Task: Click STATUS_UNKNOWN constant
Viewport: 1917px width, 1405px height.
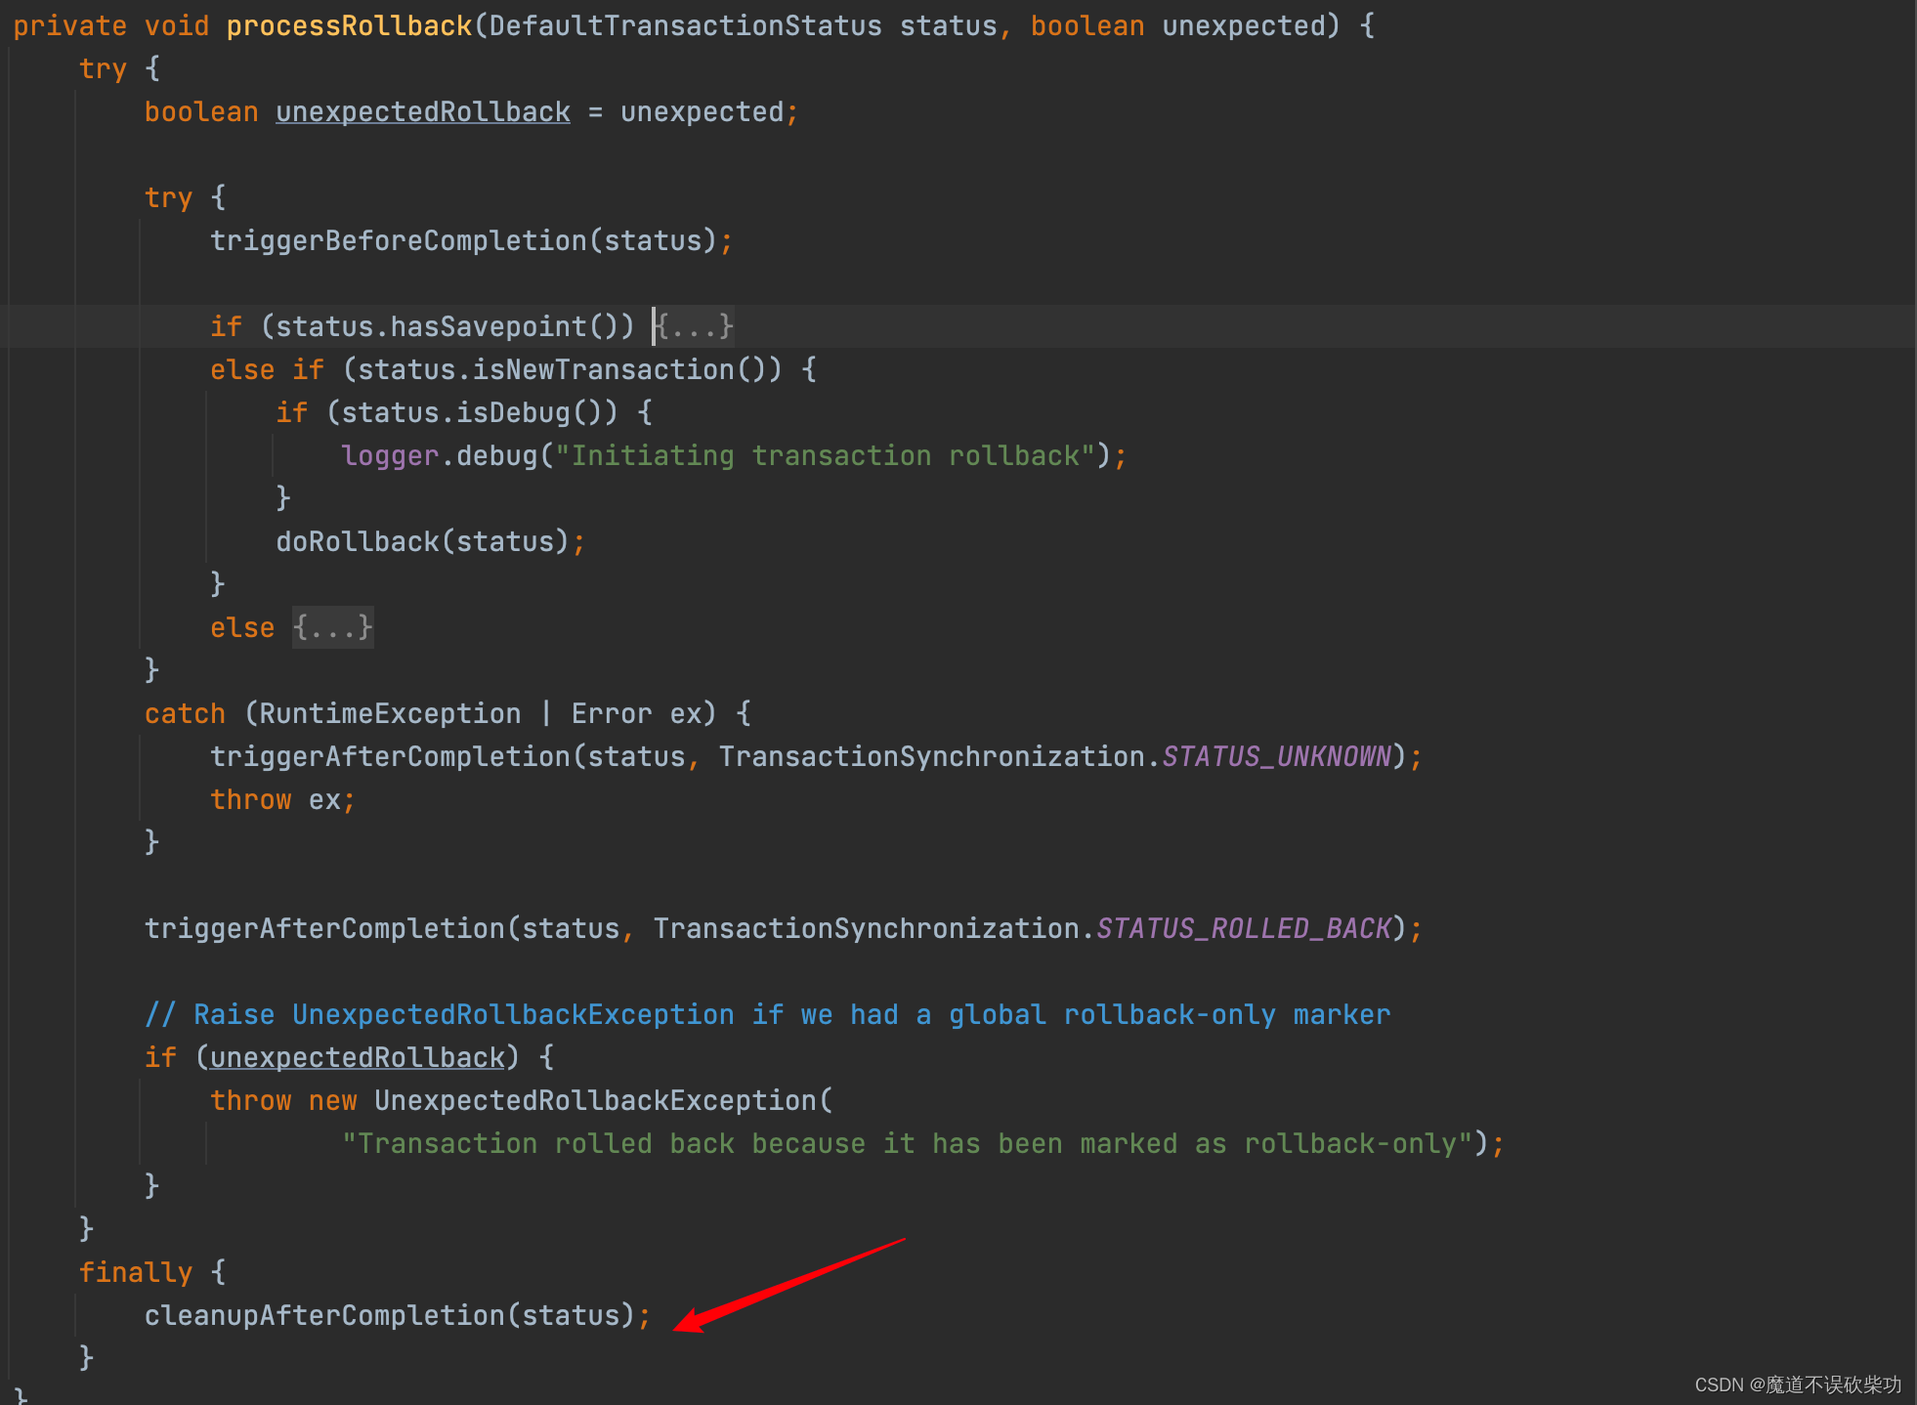Action: pos(1276,756)
